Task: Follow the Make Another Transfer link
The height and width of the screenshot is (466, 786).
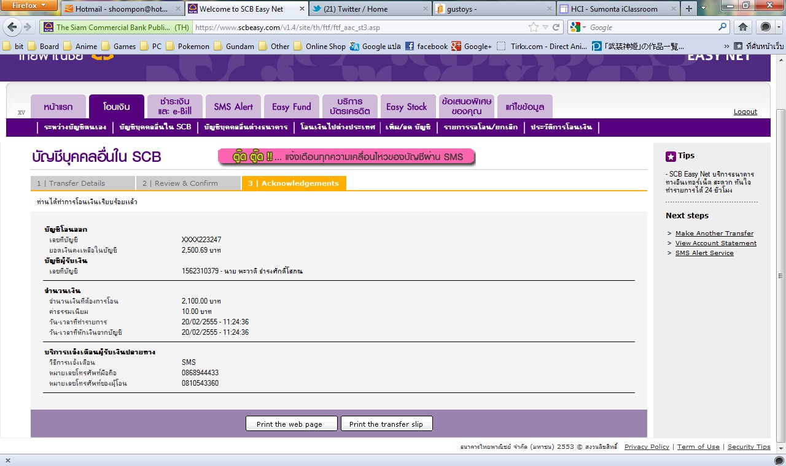Action: (x=714, y=233)
